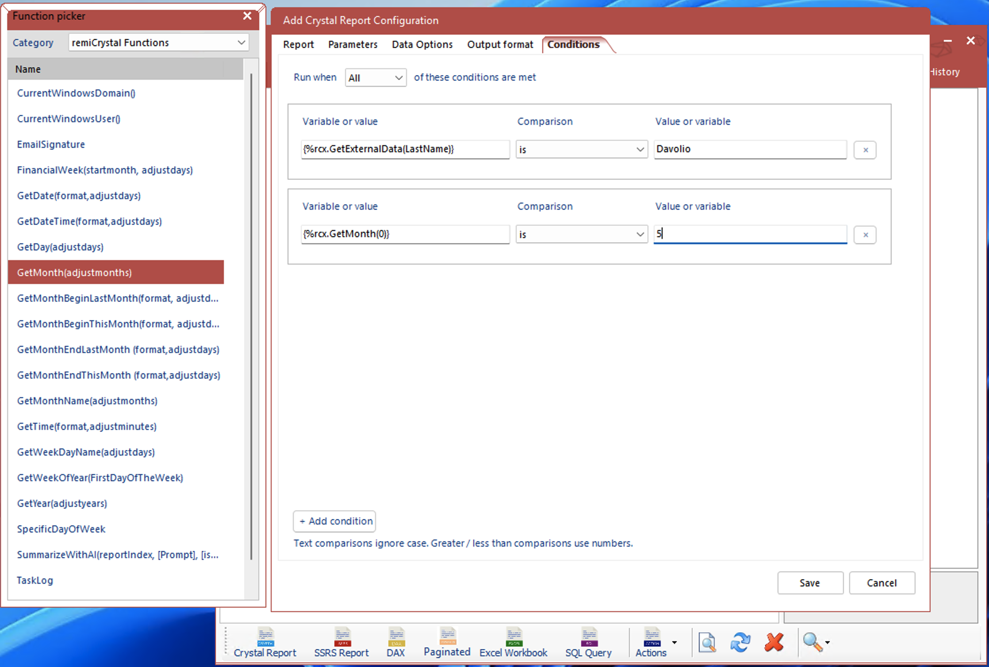Open the Run when All dropdown
The image size is (989, 667).
(376, 78)
